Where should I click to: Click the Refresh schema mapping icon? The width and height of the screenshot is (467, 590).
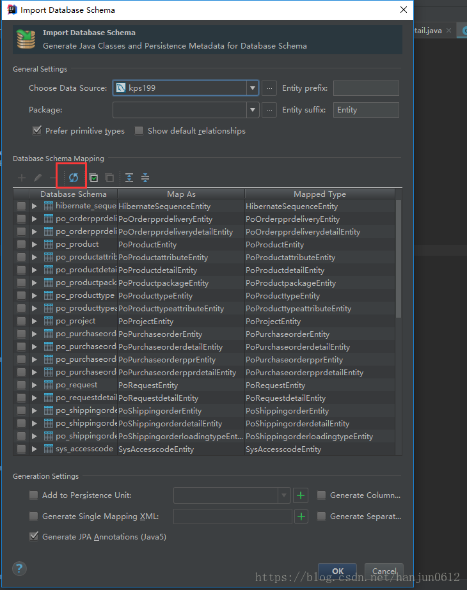tap(74, 178)
